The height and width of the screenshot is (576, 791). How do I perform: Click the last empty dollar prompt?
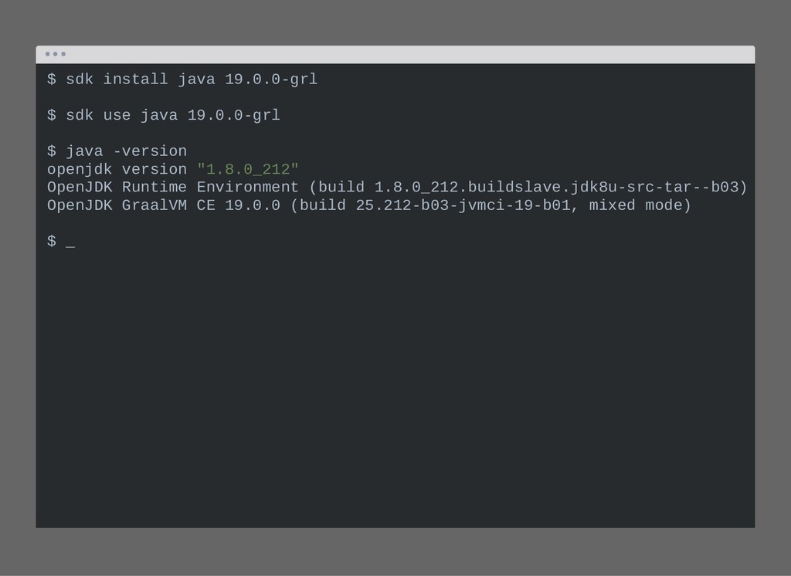[52, 241]
